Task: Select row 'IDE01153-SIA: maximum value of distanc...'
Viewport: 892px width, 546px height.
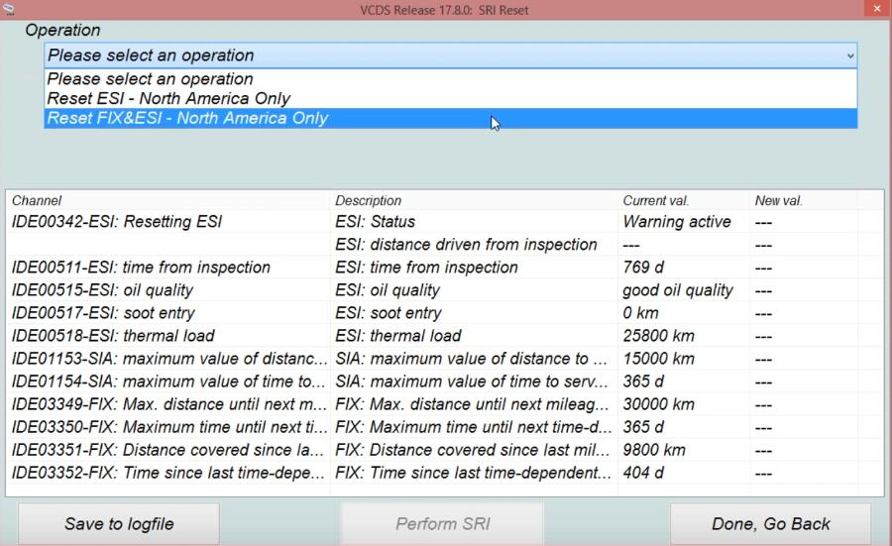Action: [x=445, y=359]
